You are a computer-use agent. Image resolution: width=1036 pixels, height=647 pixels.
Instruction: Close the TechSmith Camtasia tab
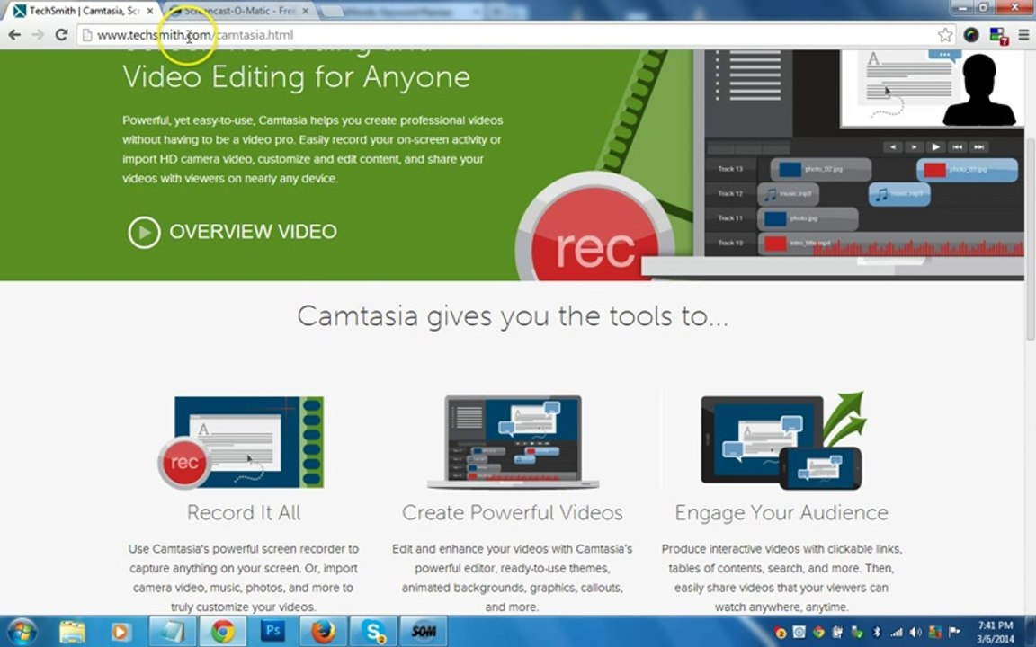pyautogui.click(x=150, y=11)
